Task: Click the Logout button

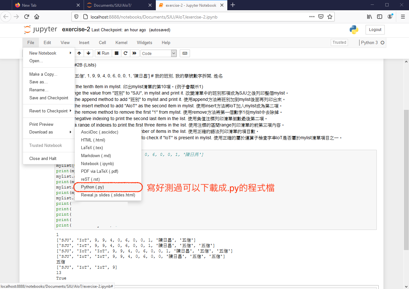Action: coord(375,30)
